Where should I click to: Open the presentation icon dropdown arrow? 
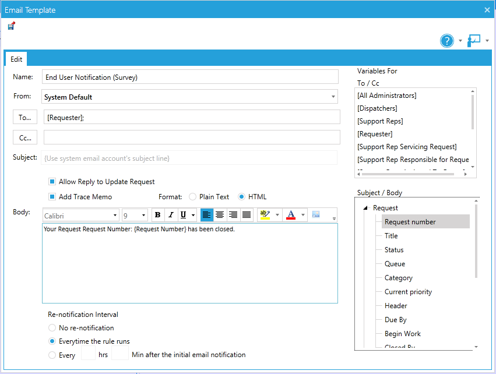[x=487, y=41]
